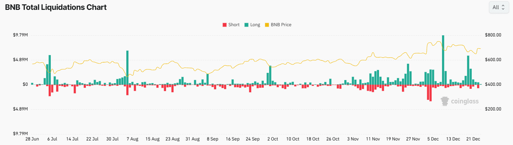513x145 pixels.
Task: Click the tallest green long bar in December
Action: tap(443, 60)
